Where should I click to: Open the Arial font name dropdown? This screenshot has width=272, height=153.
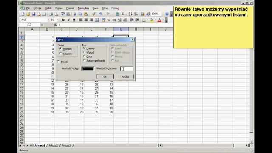[48, 20]
